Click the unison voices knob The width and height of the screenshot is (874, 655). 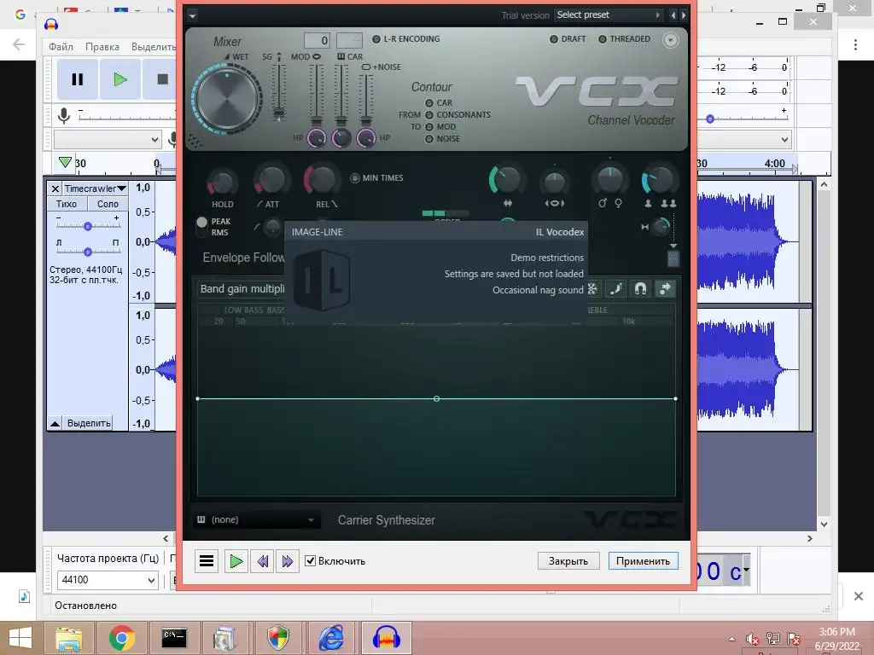(x=660, y=180)
